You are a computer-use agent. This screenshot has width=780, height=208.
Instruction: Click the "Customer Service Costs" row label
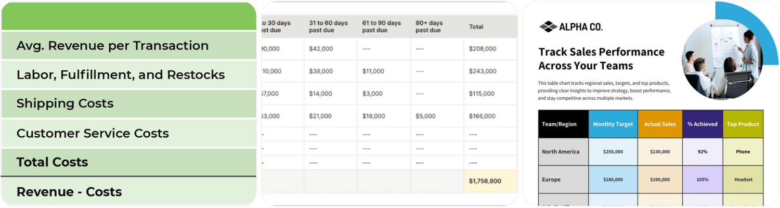click(93, 133)
